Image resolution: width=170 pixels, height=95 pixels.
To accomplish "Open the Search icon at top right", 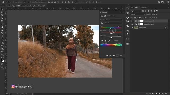I will (x=159, y=2).
